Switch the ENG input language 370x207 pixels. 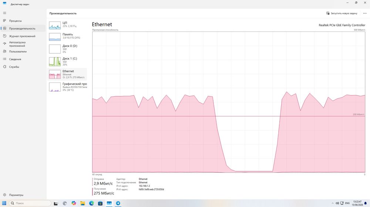point(347,203)
